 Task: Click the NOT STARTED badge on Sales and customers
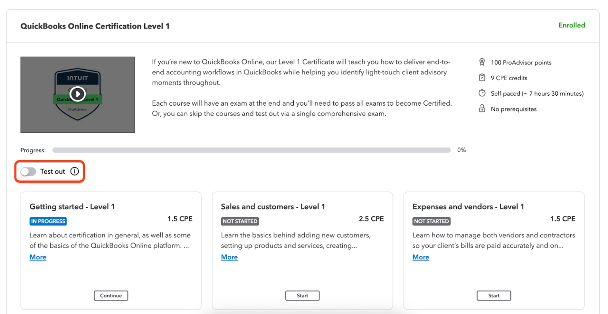coord(240,221)
